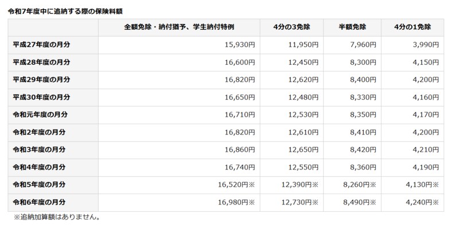The image size is (459, 229).
Task: Click the footnote ※追納加算額はありません。
Action: coord(57,218)
